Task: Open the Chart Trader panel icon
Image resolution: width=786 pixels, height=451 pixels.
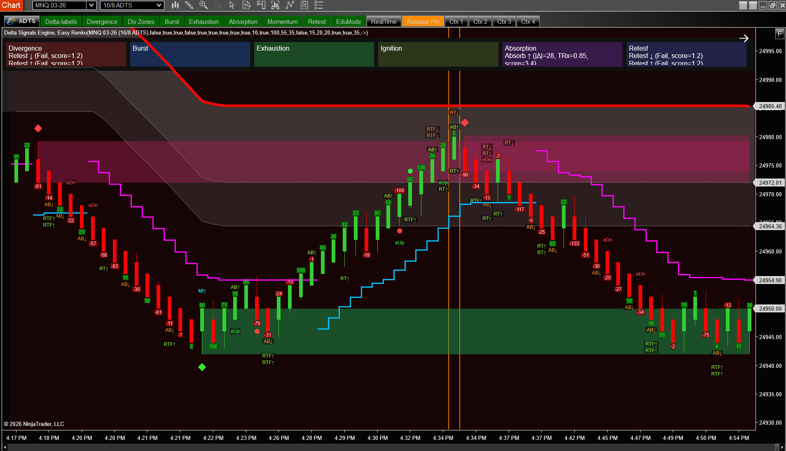Action: click(261, 5)
